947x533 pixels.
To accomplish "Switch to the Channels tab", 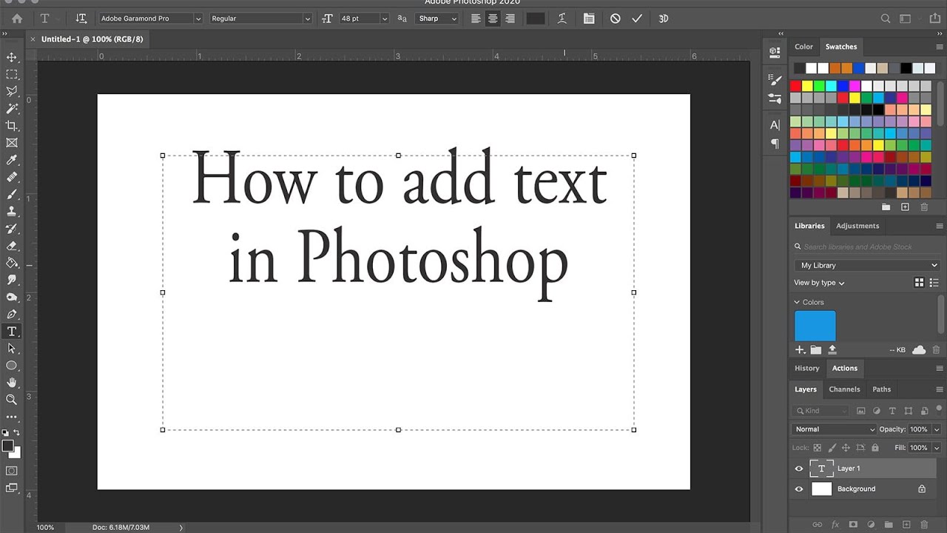I will (x=844, y=389).
